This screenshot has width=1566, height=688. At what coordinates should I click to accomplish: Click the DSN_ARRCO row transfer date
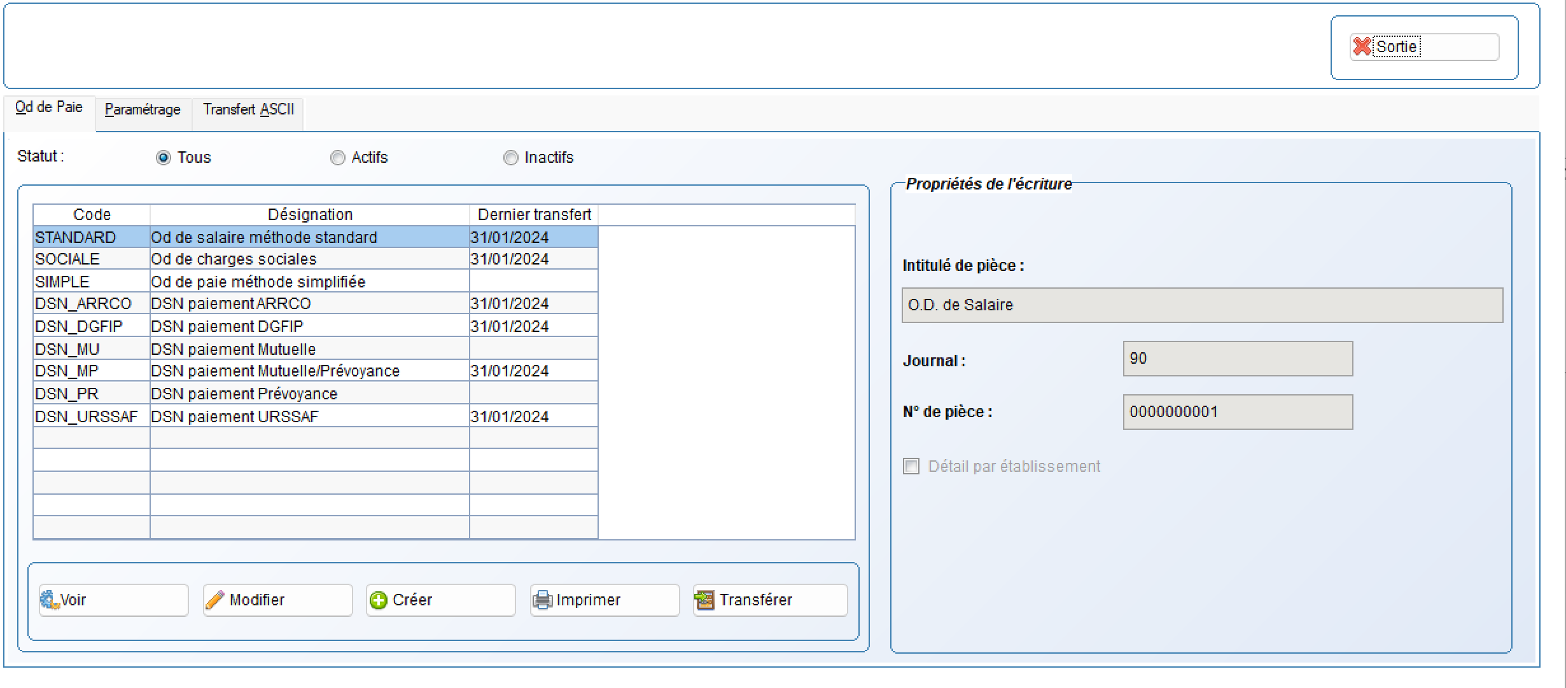pyautogui.click(x=534, y=303)
